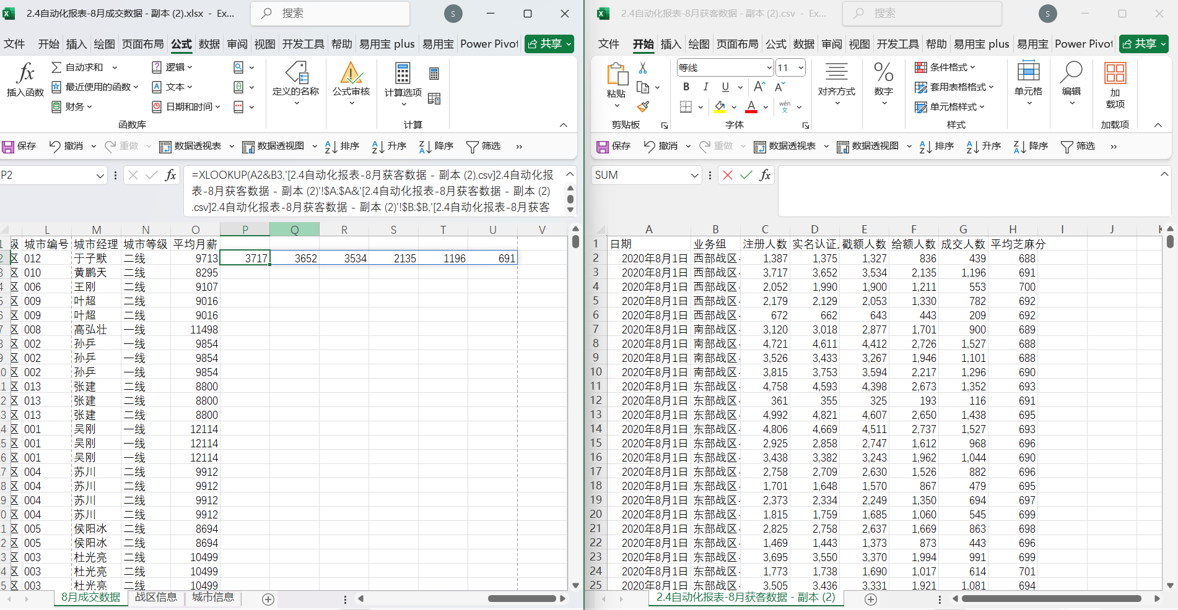Screen dimensions: 1178x610
Task: Click PivotTable in left window toolbar
Action: [x=190, y=146]
